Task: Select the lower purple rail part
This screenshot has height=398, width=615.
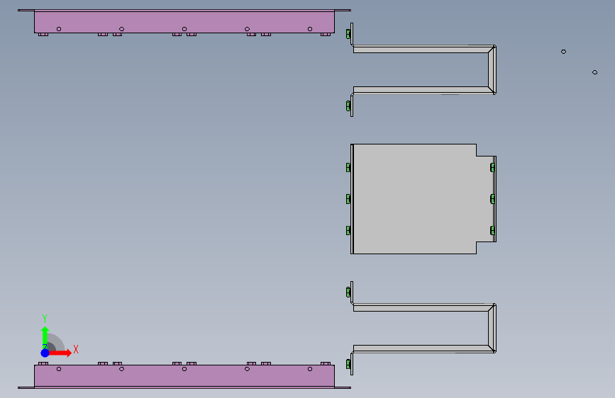Action: 184,377
